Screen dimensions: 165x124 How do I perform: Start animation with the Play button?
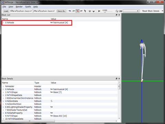99,11
